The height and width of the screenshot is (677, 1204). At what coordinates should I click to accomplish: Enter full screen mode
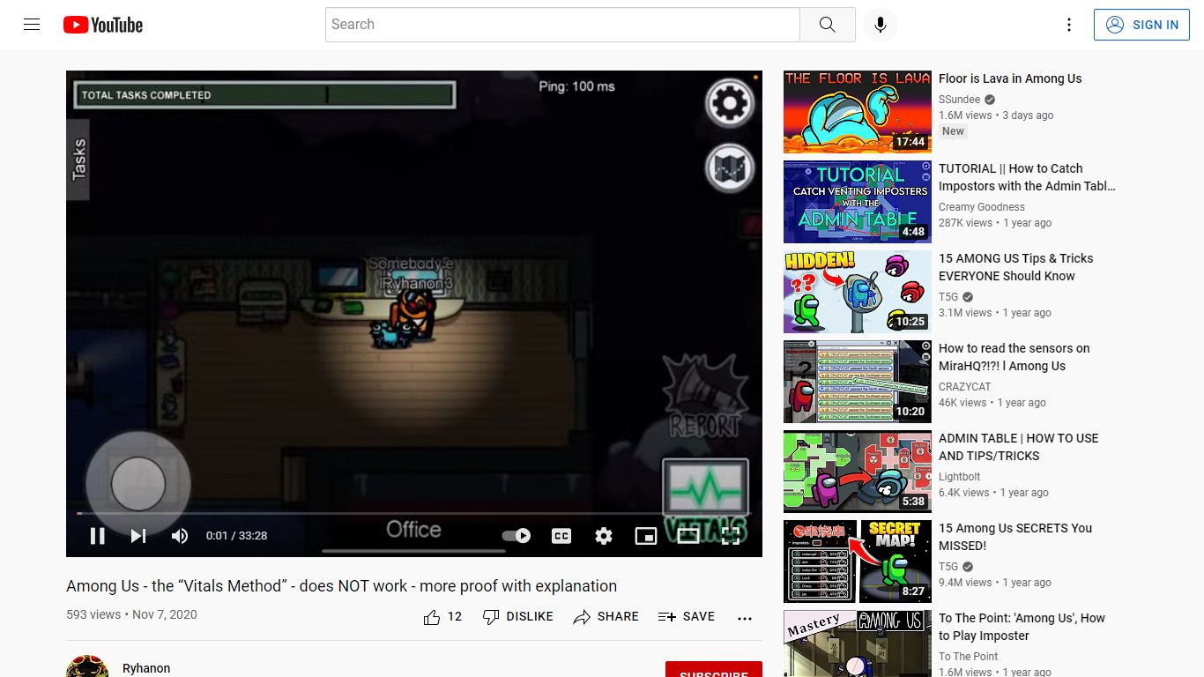731,536
